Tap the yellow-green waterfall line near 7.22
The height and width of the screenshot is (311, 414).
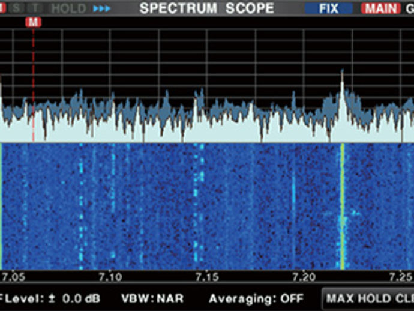click(x=343, y=206)
